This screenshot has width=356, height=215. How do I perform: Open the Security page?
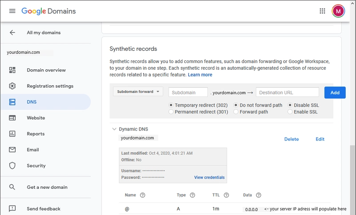point(36,166)
